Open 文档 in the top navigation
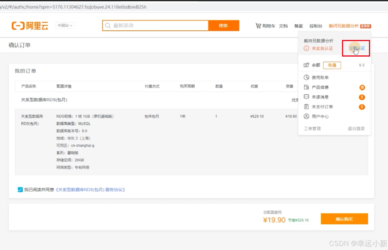 (x=283, y=26)
